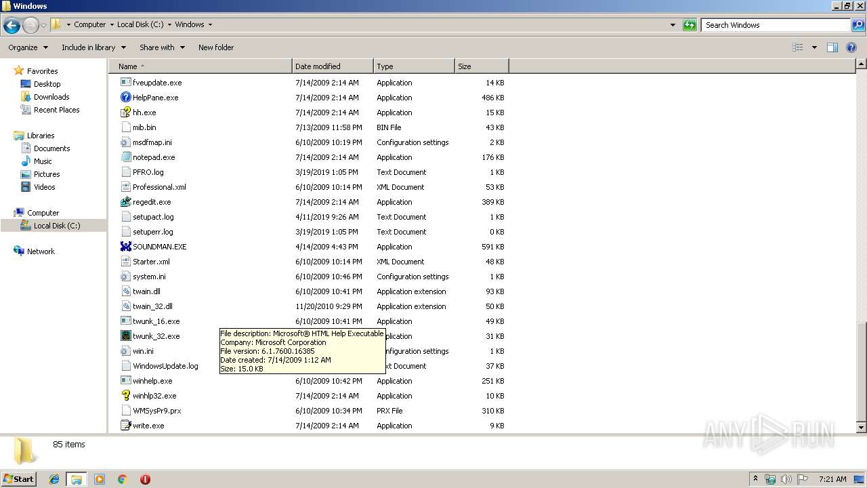Click the volume speaker tray icon
Image resolution: width=867 pixels, height=488 pixels.
tap(786, 479)
